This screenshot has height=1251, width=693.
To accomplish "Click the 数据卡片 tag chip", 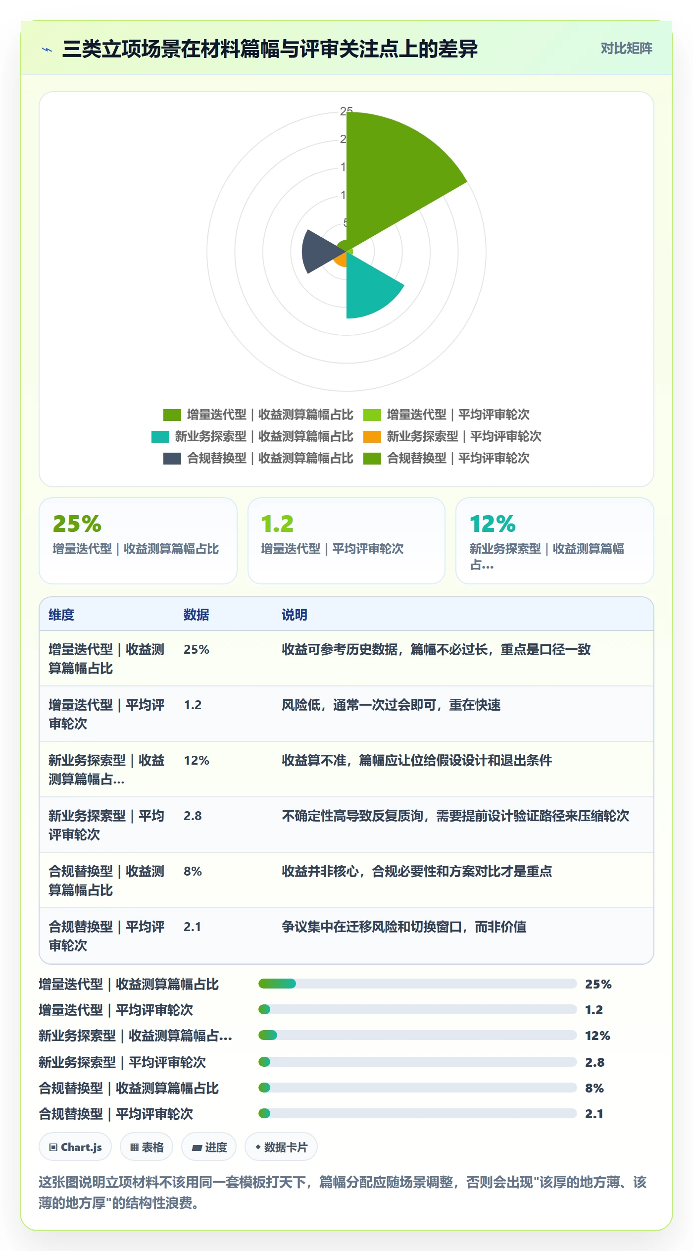I will coord(281,1147).
